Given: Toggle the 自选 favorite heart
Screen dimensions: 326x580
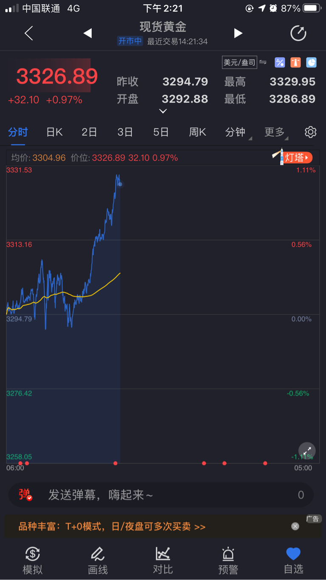Looking at the screenshot, I should [293, 561].
